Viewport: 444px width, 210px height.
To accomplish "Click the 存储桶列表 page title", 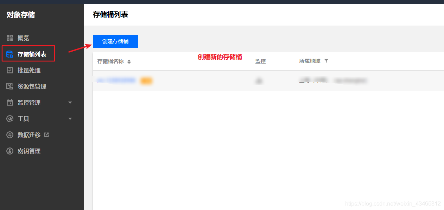I will (x=110, y=14).
